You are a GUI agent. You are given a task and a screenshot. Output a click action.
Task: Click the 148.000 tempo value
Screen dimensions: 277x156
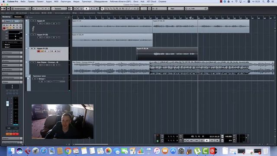tap(228, 136)
